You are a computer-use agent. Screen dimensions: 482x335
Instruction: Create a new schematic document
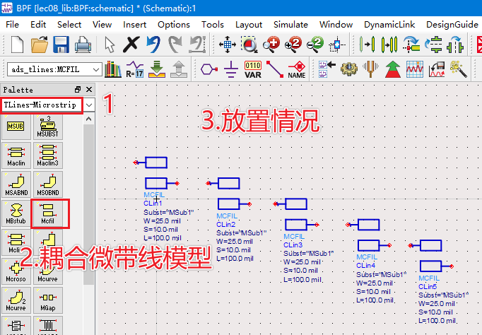pyautogui.click(x=17, y=45)
